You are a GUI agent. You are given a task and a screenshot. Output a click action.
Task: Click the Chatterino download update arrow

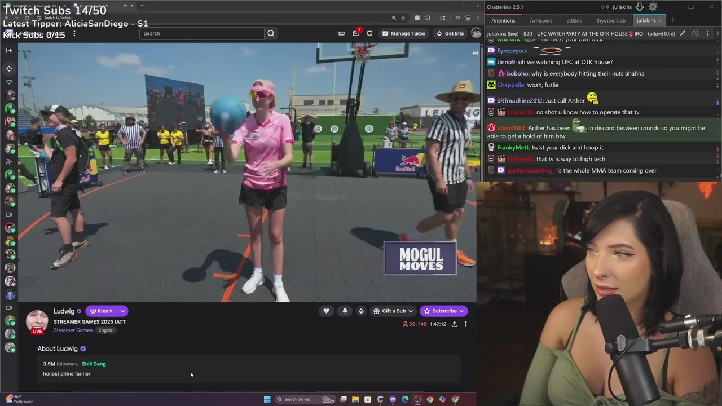click(640, 7)
